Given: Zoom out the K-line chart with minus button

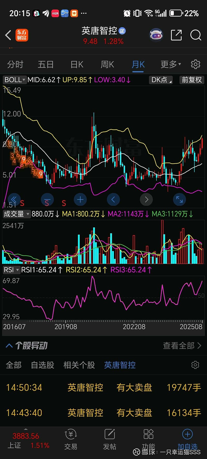Looking at the screenshot, I should [x=47, y=199].
